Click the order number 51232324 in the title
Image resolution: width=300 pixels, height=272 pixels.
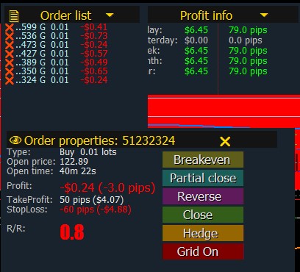click(149, 140)
